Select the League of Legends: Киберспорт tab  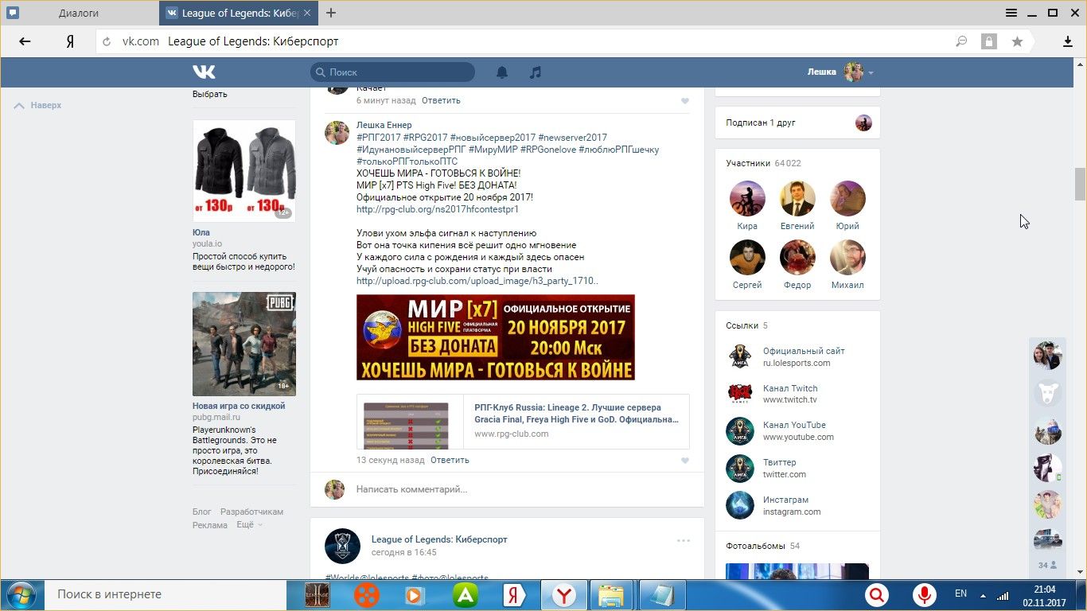pyautogui.click(x=240, y=13)
